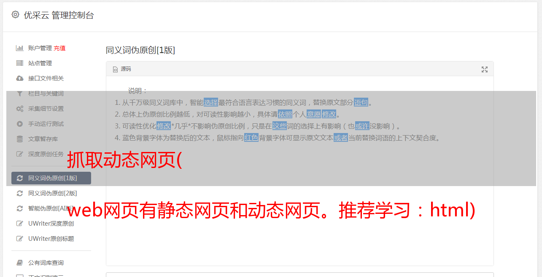Toggle 源码 source mode in editor
The width and height of the screenshot is (542, 277).
(122, 69)
